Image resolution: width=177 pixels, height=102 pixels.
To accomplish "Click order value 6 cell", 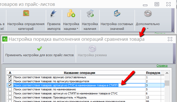I will (x=153, y=93).
